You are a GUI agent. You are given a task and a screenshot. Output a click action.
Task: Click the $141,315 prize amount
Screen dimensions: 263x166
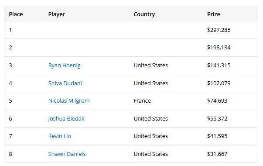point(219,65)
